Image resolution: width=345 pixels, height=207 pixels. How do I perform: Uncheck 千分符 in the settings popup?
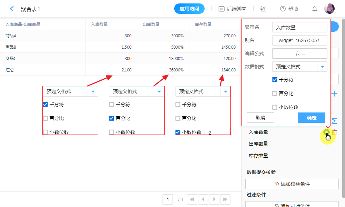point(275,80)
